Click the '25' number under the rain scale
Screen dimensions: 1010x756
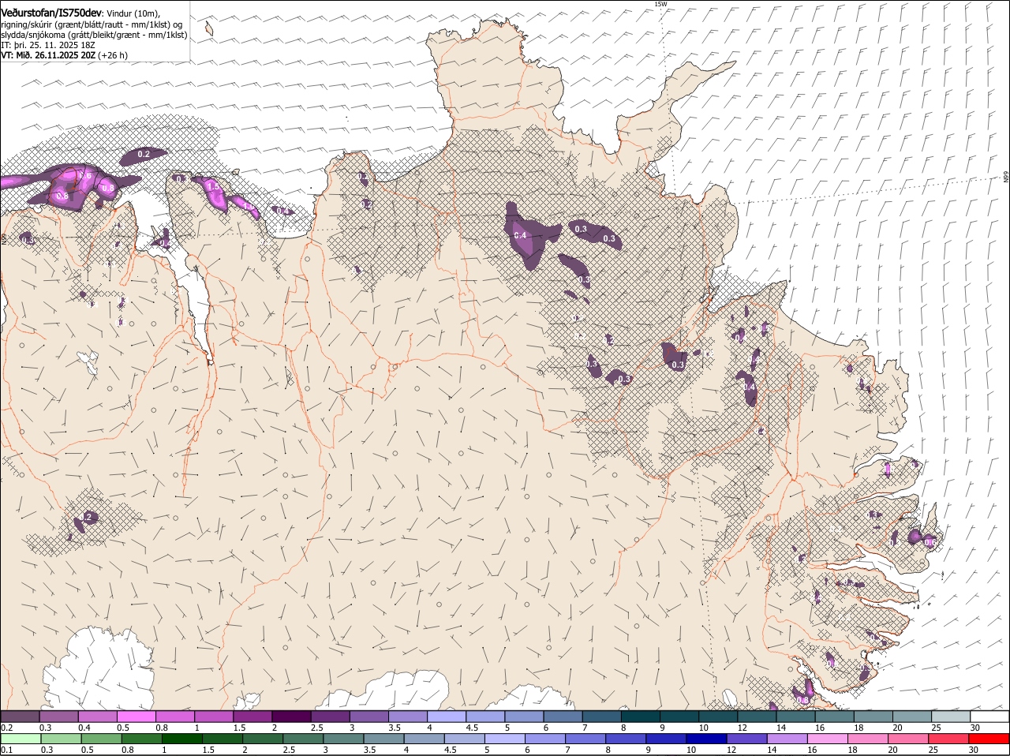pos(933,750)
